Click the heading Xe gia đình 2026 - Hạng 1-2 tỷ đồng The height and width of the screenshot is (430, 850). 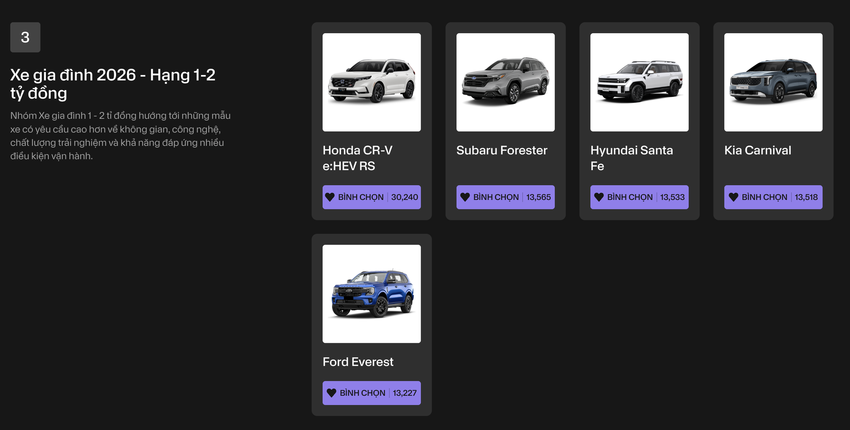(x=113, y=84)
